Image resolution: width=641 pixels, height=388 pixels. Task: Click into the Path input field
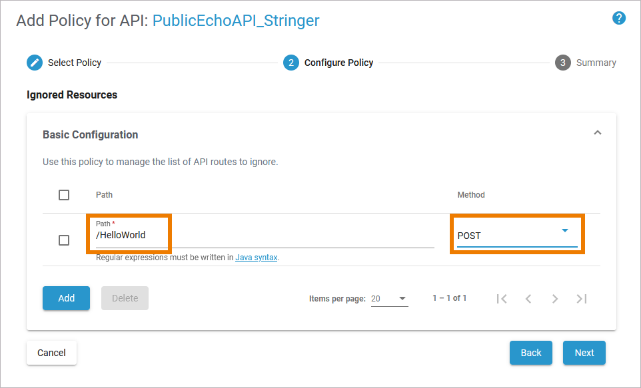click(265, 236)
